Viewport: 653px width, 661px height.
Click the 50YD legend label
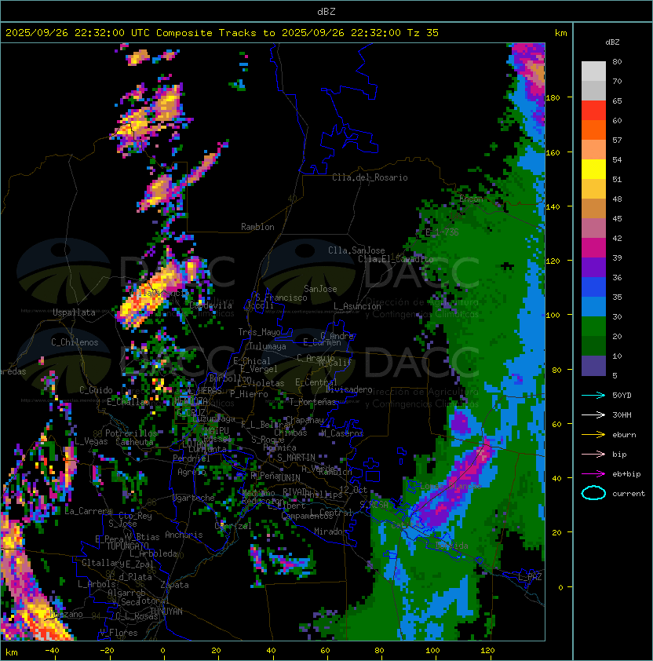[622, 395]
